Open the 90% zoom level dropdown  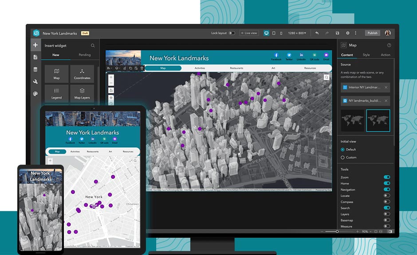366,232
